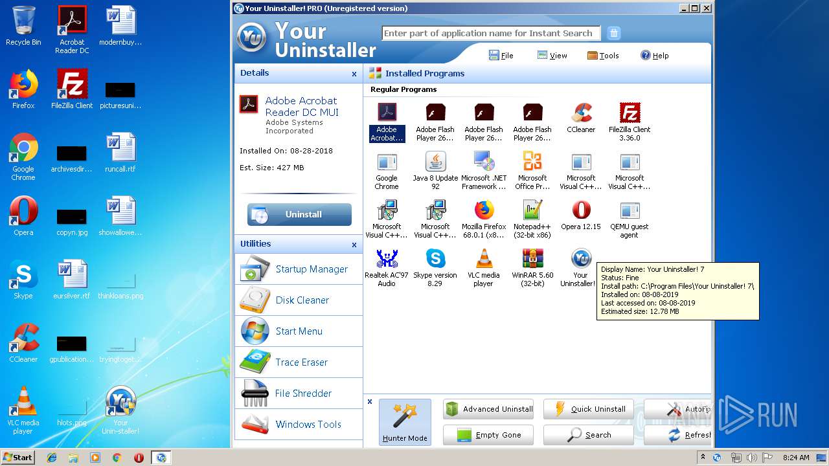Open the Tools menu
The height and width of the screenshot is (466, 829).
pos(603,56)
